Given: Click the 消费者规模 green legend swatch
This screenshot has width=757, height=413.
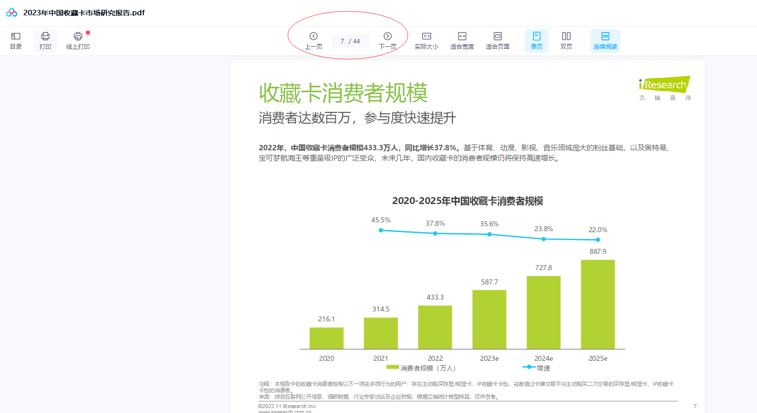Looking at the screenshot, I should 393,367.
